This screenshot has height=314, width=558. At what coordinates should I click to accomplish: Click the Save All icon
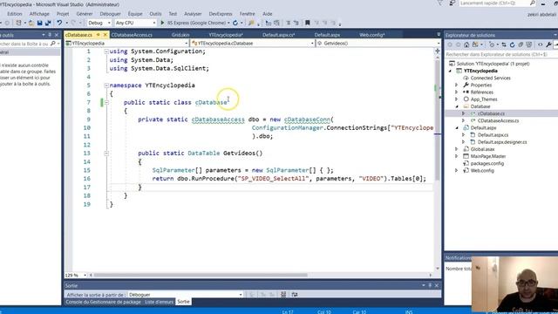pos(48,23)
